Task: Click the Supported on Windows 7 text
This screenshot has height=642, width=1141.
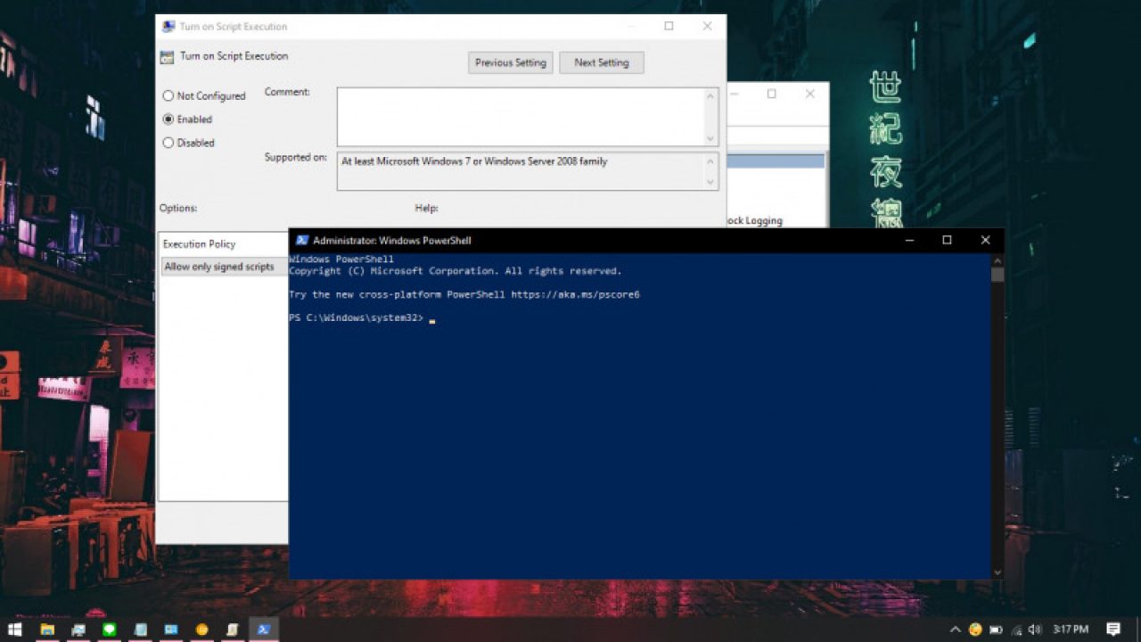Action: 474,161
